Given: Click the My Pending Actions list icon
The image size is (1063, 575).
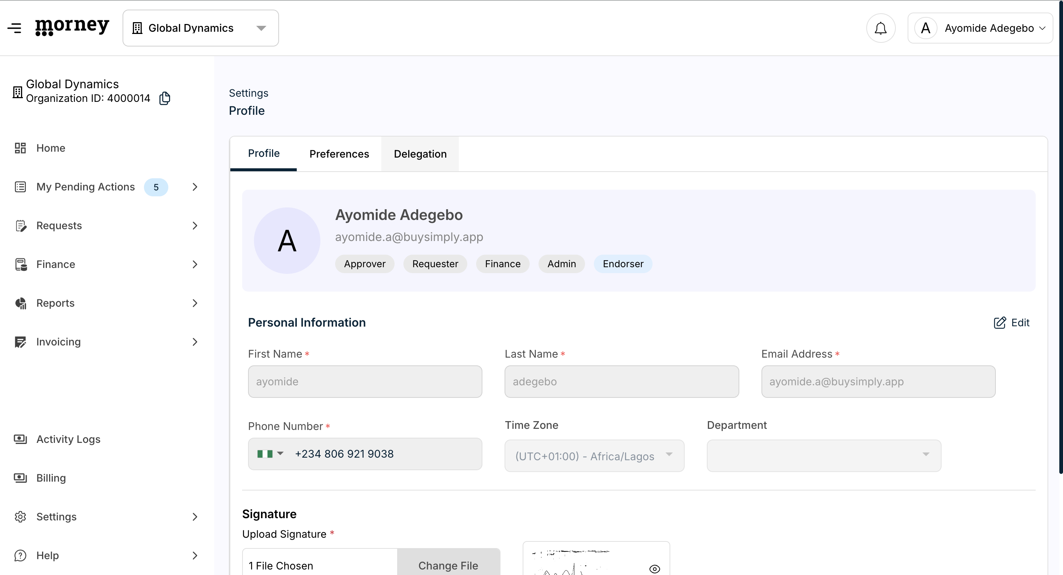Looking at the screenshot, I should point(20,187).
